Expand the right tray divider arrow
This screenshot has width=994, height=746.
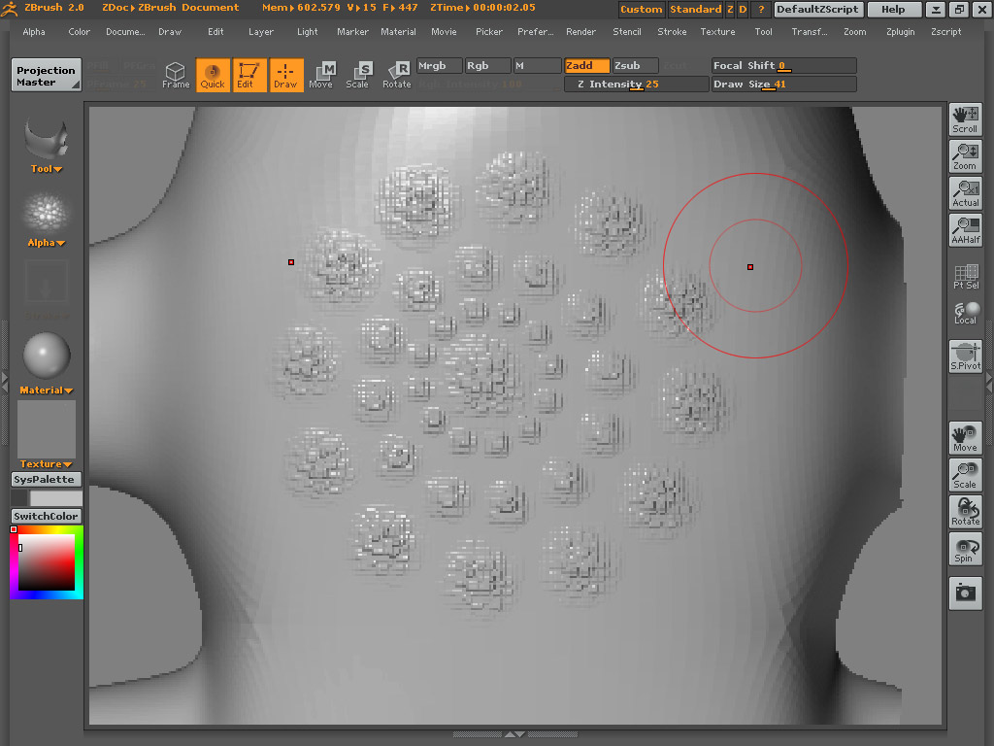pos(989,381)
